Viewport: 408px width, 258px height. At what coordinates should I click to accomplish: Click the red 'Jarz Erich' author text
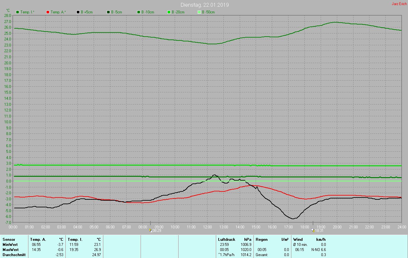pyautogui.click(x=399, y=4)
